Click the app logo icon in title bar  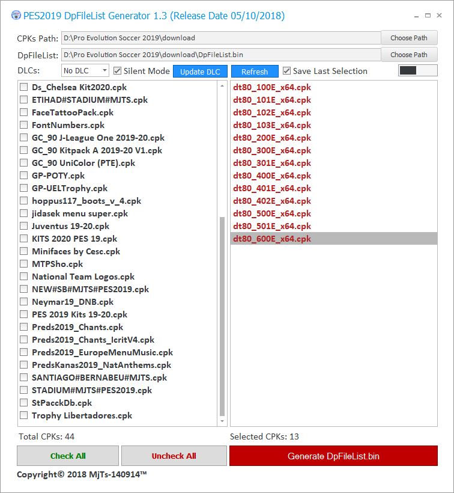(16, 16)
